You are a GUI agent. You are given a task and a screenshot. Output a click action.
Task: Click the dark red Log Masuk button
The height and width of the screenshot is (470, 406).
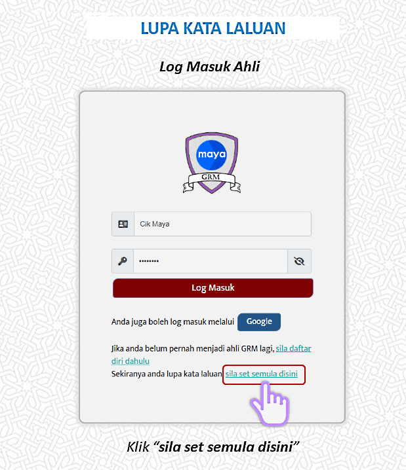pyautogui.click(x=213, y=288)
